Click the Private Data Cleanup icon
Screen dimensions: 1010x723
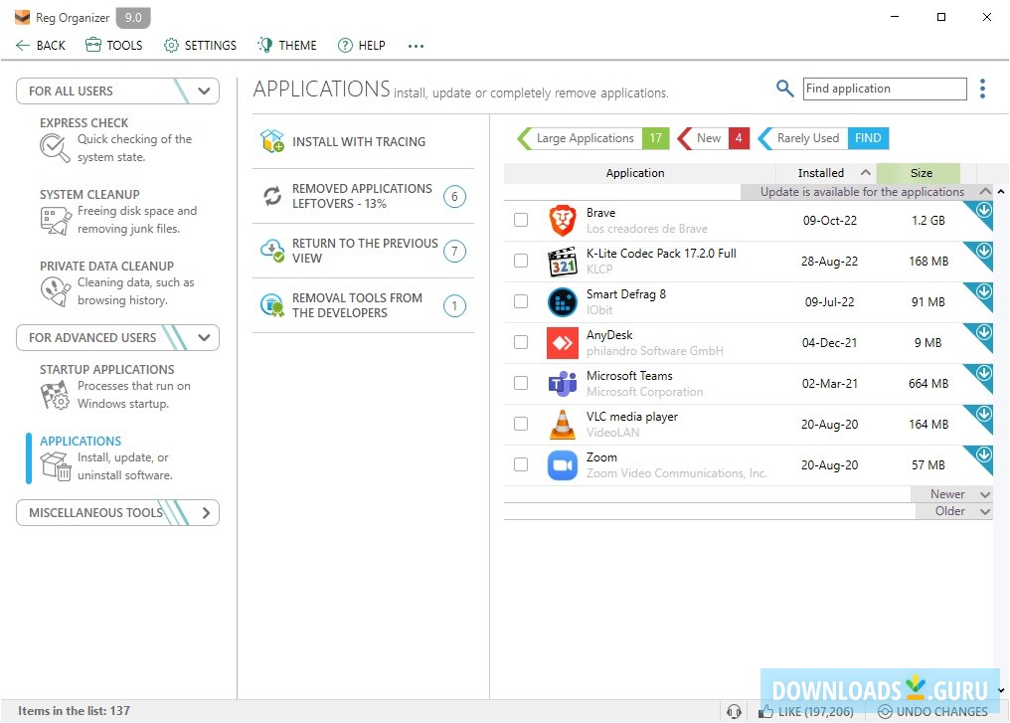[x=56, y=291]
